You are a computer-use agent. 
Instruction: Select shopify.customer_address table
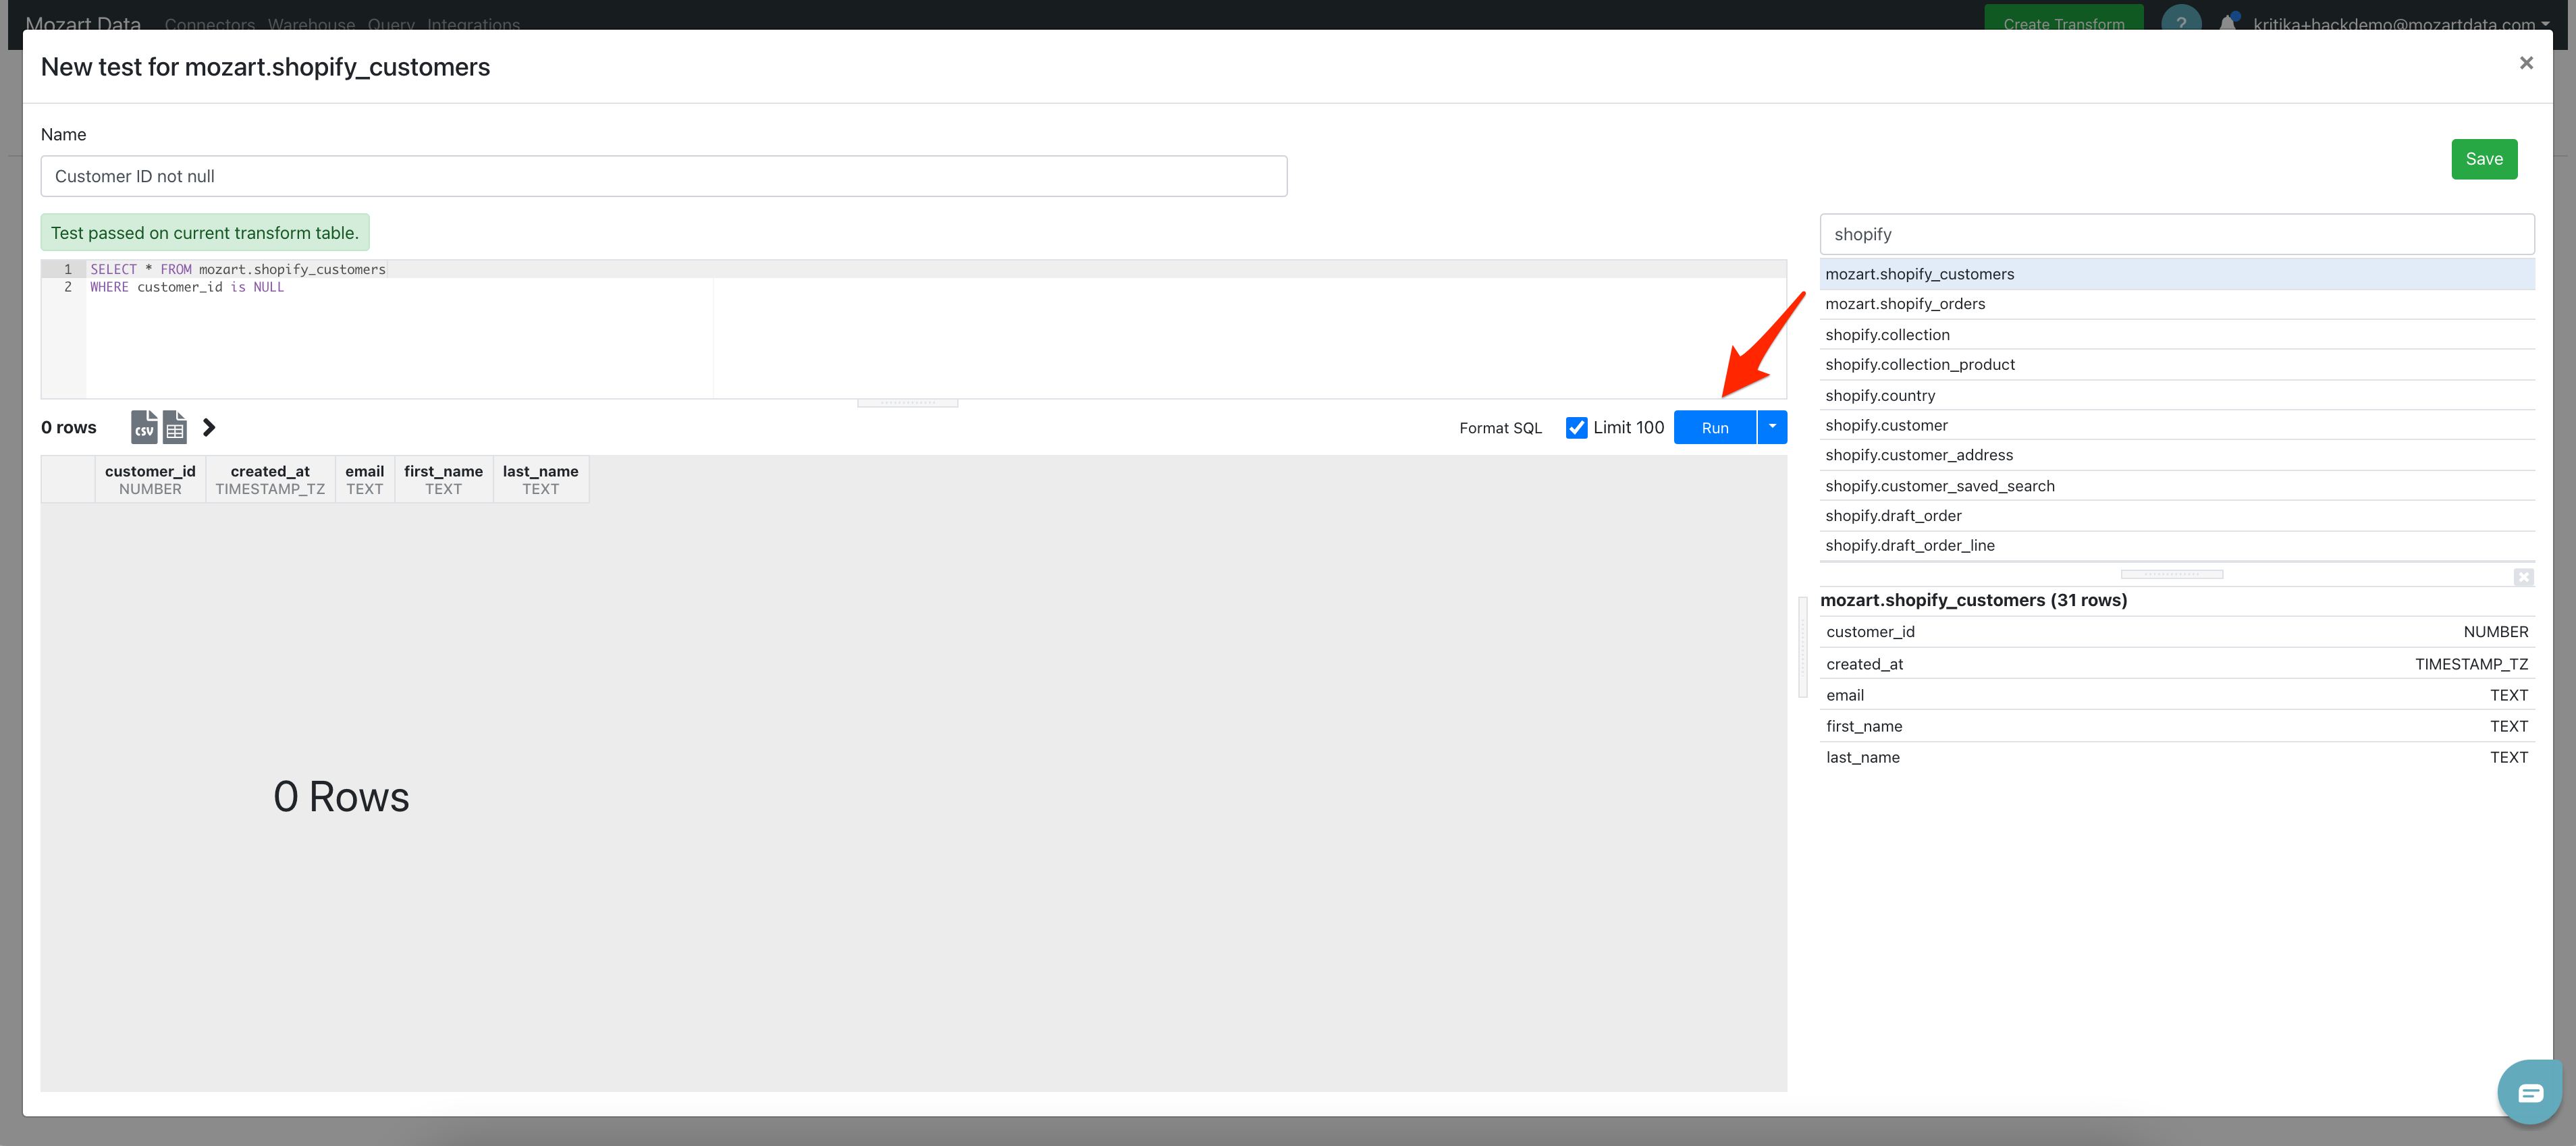1918,455
